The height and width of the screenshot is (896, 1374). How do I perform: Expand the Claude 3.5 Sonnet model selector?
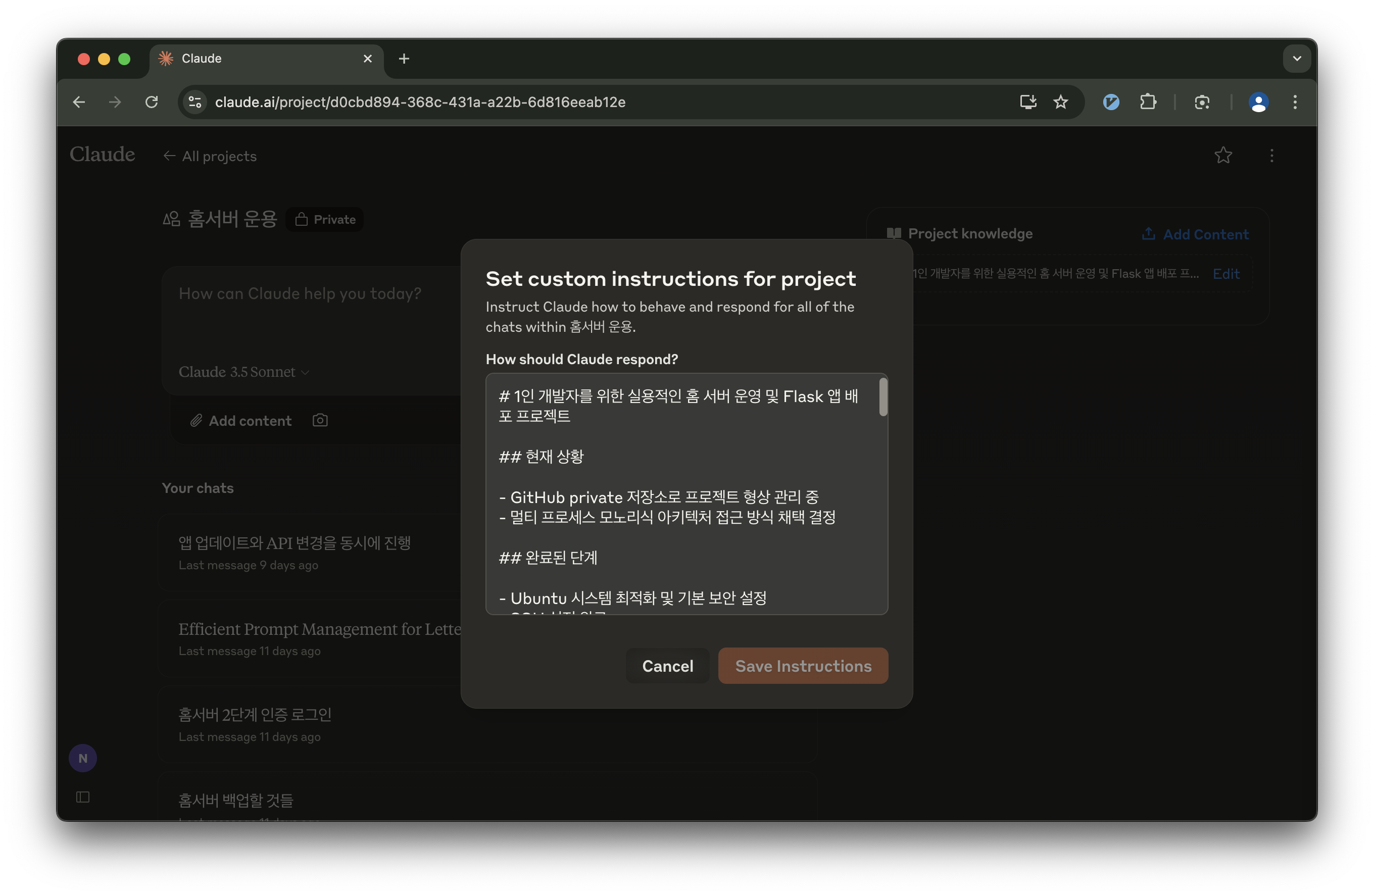tap(243, 372)
